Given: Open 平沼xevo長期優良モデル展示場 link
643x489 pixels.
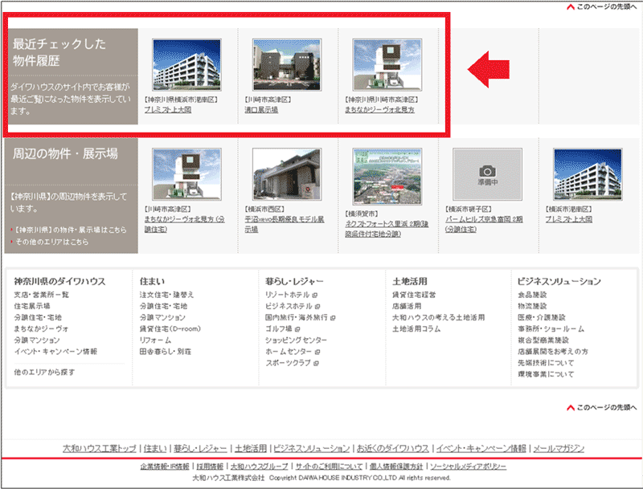Looking at the screenshot, I should coord(288,223).
